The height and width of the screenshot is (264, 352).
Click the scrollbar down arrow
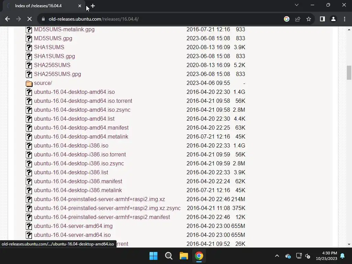349,244
